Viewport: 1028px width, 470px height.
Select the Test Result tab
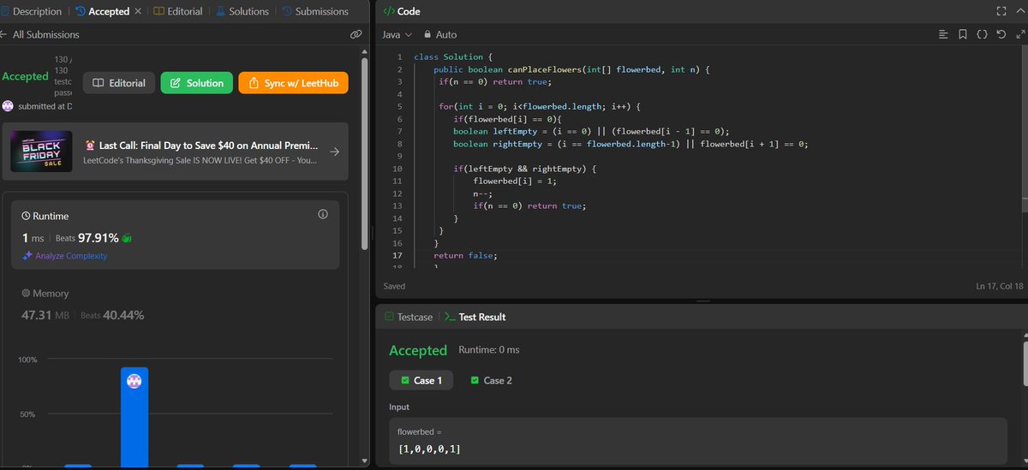[x=475, y=317]
